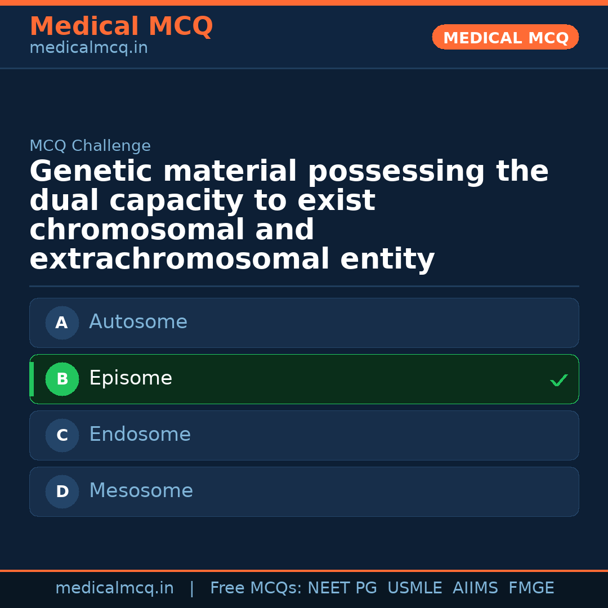Click the MCQ Challenge label
Image resolution: width=608 pixels, height=608 pixels.
click(90, 146)
